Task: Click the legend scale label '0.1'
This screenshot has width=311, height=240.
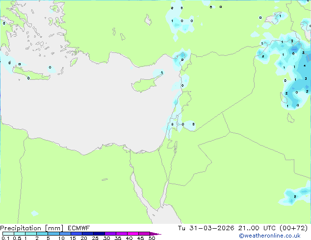Action: [x=5, y=238]
